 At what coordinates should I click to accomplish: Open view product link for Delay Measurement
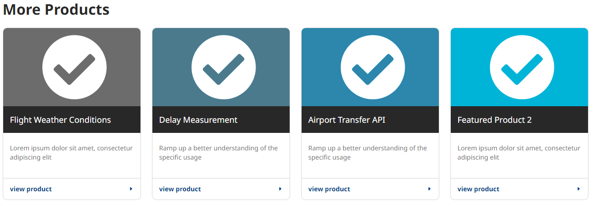(x=180, y=189)
